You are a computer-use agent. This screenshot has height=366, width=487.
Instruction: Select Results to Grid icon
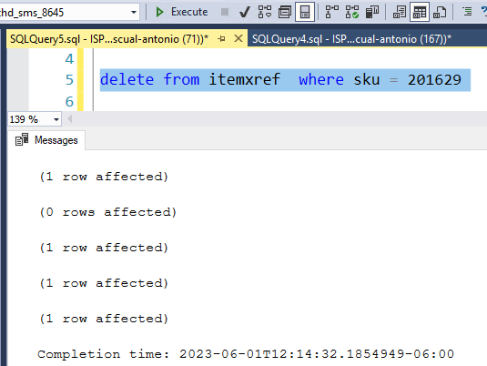pyautogui.click(x=420, y=12)
